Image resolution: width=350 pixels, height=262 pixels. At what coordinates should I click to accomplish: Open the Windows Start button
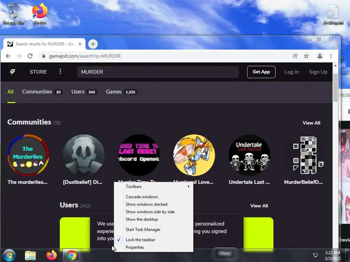(9, 255)
